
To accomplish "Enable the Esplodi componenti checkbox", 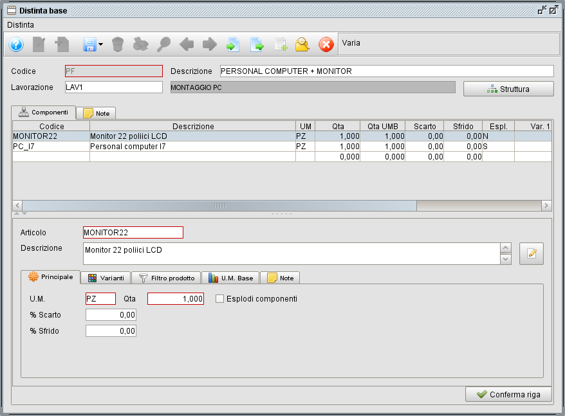I will [219, 298].
